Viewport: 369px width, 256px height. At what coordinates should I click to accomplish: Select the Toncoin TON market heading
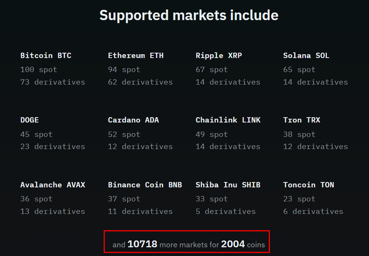(x=308, y=185)
